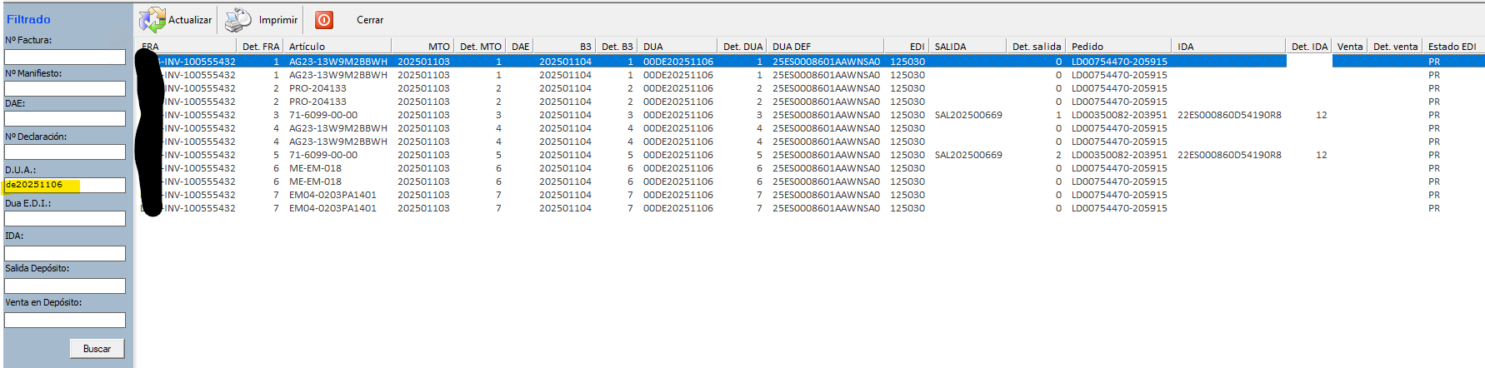Click the Cerrar label in the toolbar
The height and width of the screenshot is (368, 1485).
(370, 20)
